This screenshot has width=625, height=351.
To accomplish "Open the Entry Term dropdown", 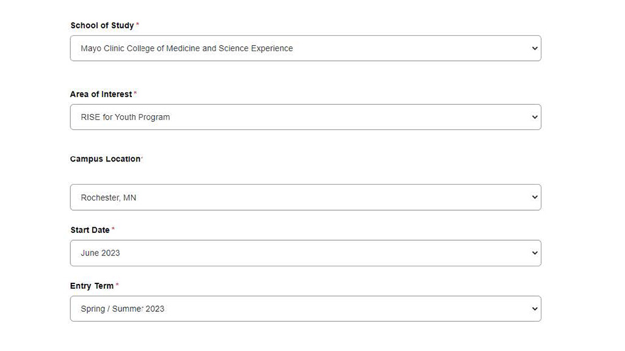I will (305, 308).
